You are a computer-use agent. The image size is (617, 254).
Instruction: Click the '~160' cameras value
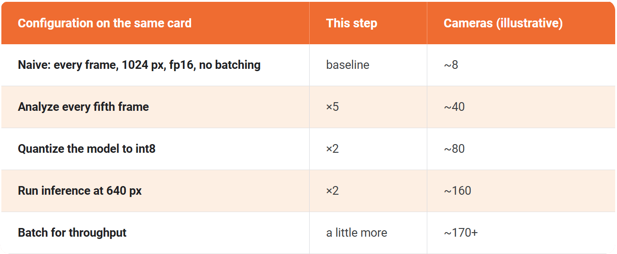tap(457, 191)
